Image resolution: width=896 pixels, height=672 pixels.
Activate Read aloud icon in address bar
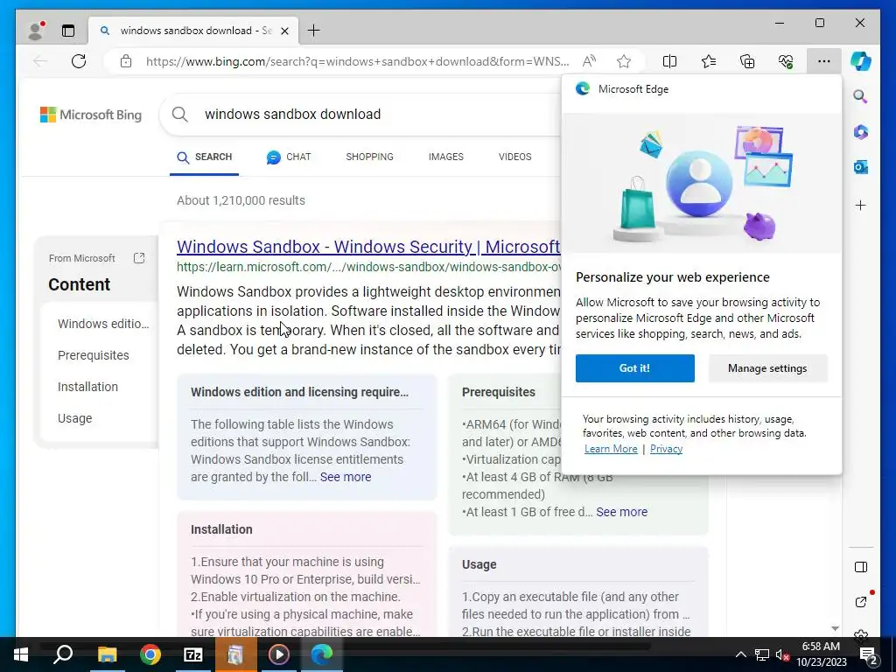click(x=589, y=61)
